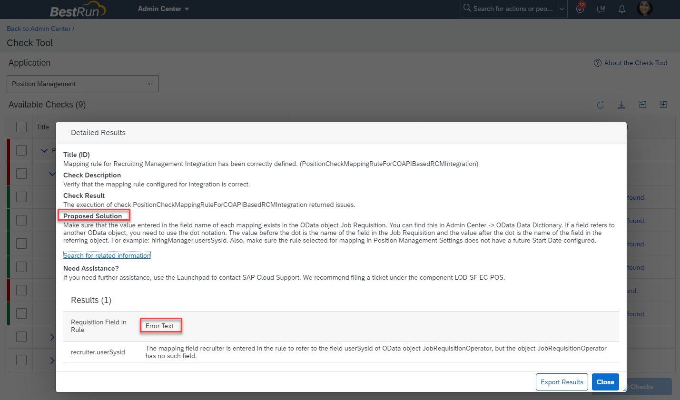This screenshot has height=400, width=680.
Task: Close the Detailed Results dialog
Action: point(605,382)
